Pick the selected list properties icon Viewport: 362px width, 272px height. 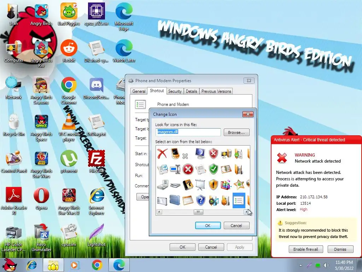pos(239,200)
